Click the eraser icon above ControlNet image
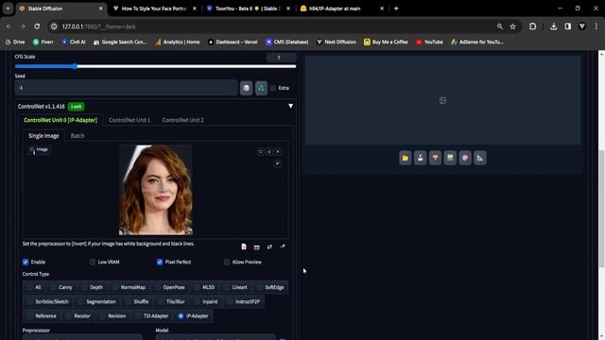Screen dimensions: 605x340 (x=268, y=152)
